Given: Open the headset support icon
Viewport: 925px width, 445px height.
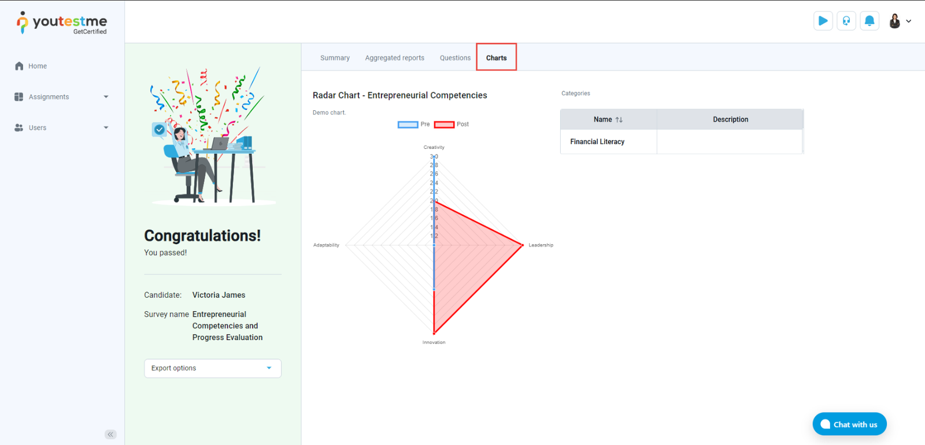Looking at the screenshot, I should pyautogui.click(x=846, y=21).
